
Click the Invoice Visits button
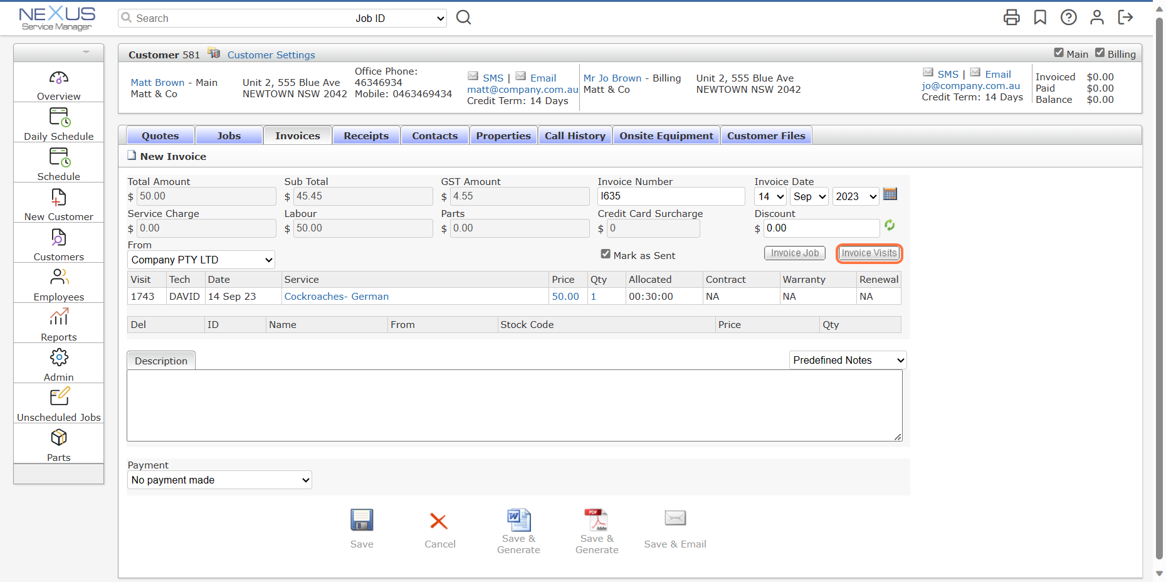tap(869, 253)
